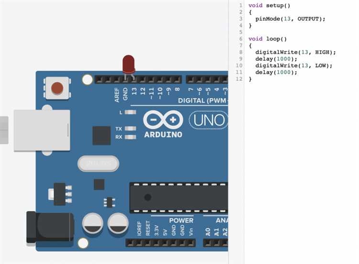Click the silver crystal oscillator
This screenshot has width=359, height=264.
(99, 164)
